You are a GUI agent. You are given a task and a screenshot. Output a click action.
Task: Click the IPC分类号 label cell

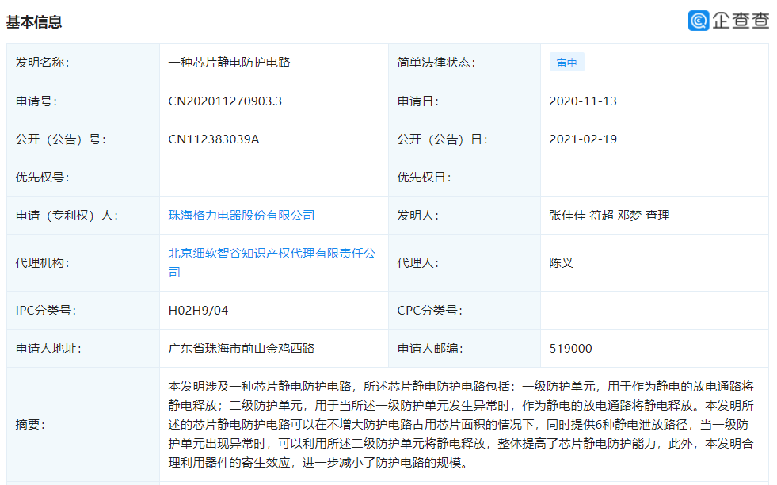pos(83,311)
